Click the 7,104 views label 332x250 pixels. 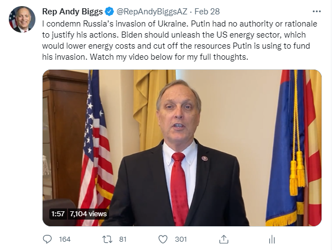[x=89, y=214]
